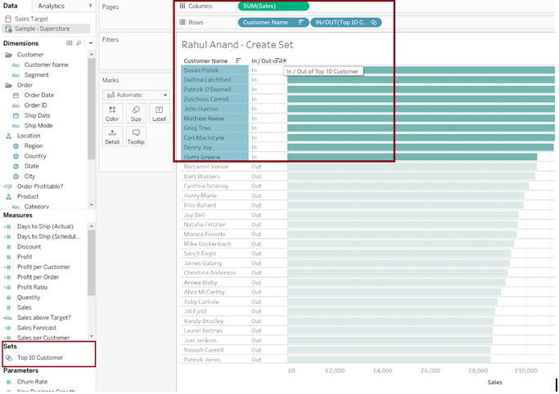Click the Label mark button
This screenshot has width=559, height=394.
click(159, 113)
